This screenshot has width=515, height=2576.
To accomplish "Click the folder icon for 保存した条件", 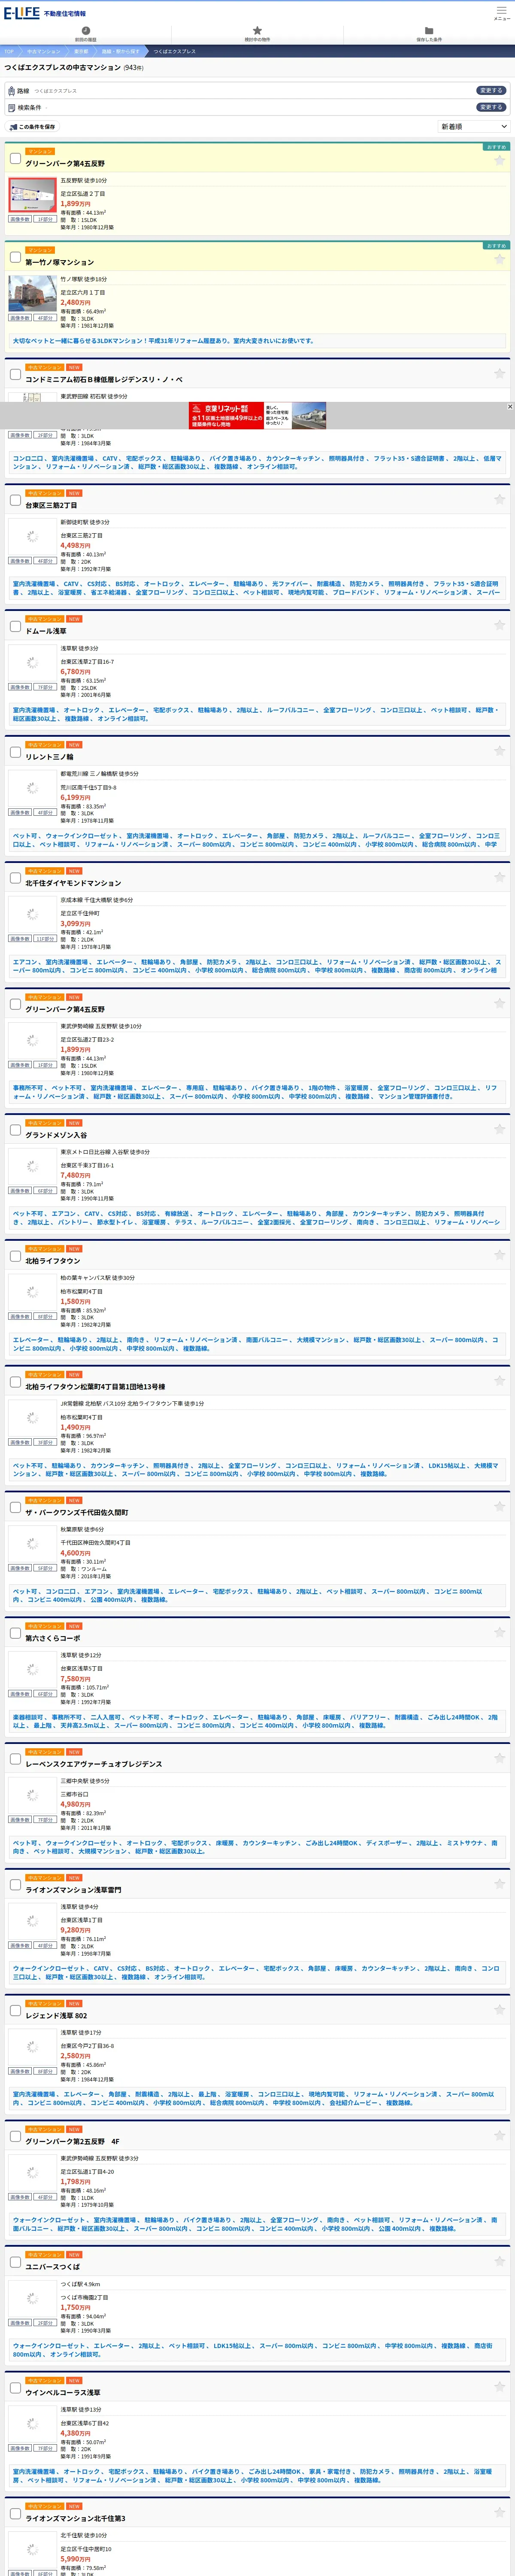I will (429, 31).
